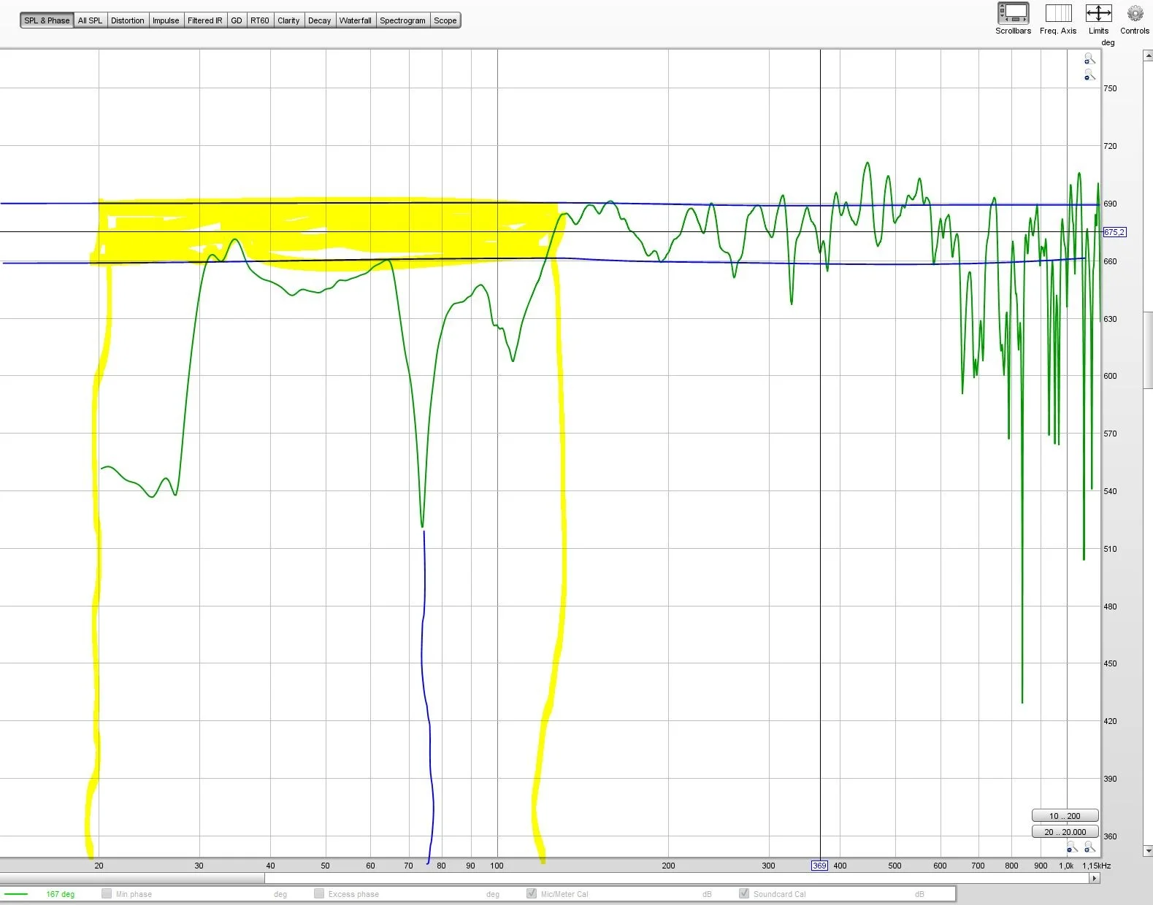Image resolution: width=1153 pixels, height=905 pixels.
Task: Toggle the Scrollbars button
Action: coord(1013,18)
